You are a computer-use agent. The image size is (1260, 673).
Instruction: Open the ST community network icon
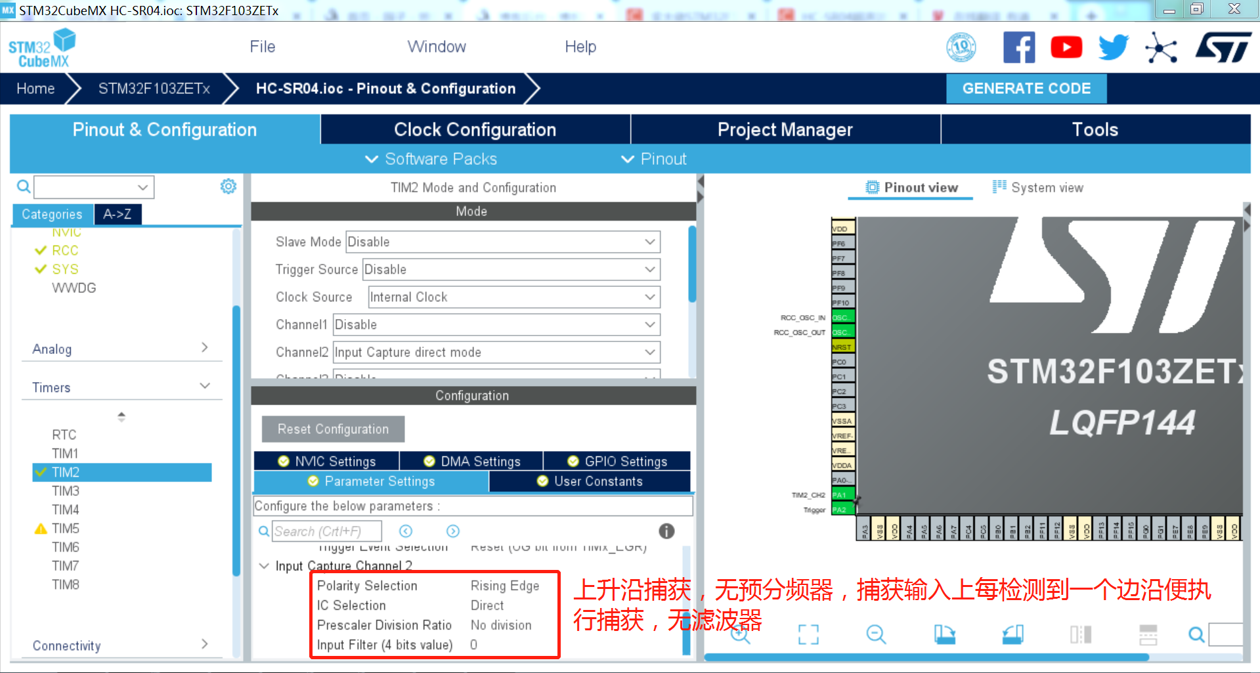coord(1161,47)
